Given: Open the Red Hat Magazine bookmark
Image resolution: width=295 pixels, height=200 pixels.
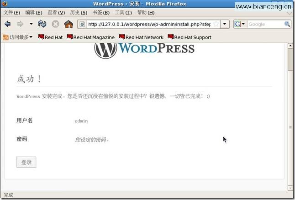Looking at the screenshot, I should pyautogui.click(x=91, y=37).
